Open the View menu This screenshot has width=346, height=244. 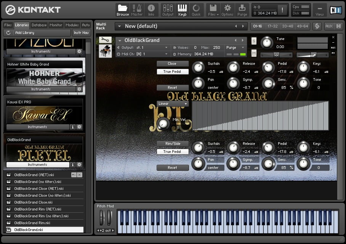coord(320,10)
